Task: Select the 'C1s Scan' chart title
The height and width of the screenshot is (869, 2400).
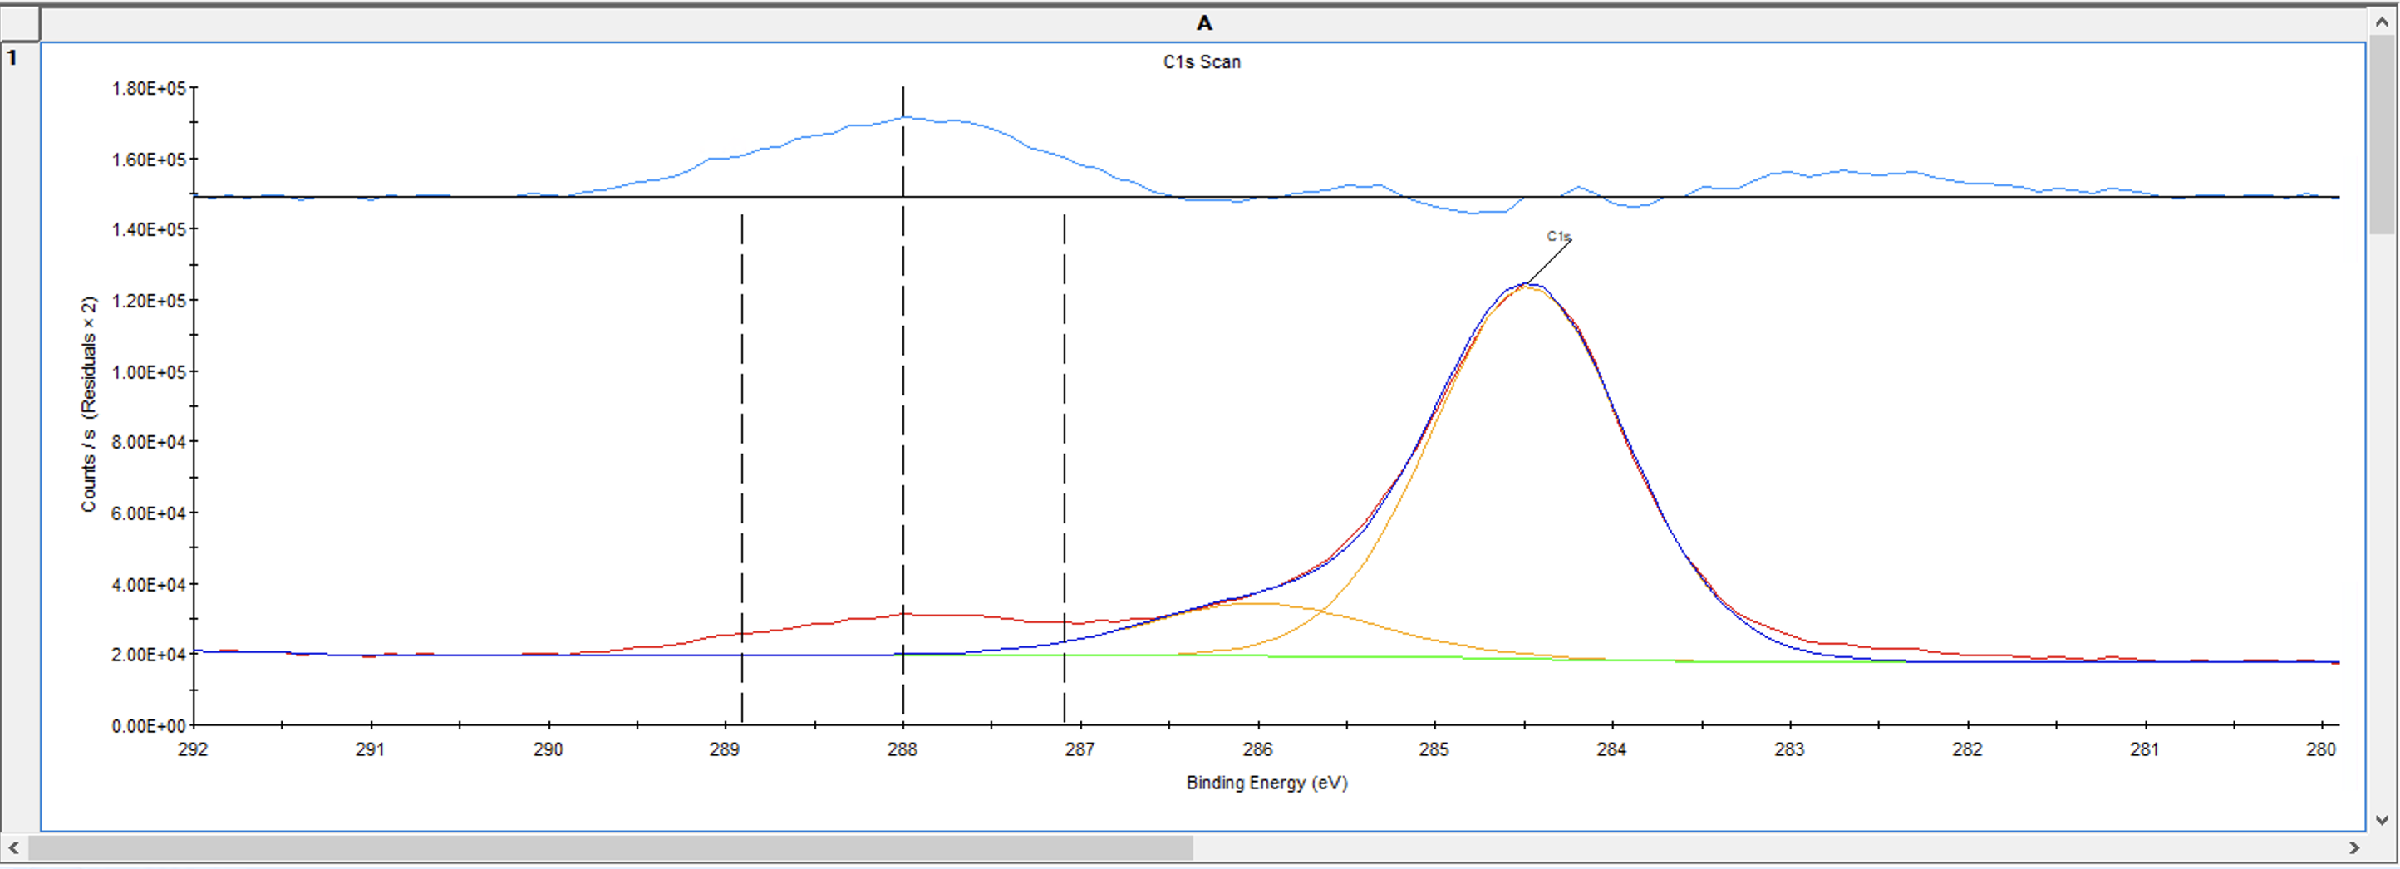Action: [x=1201, y=62]
